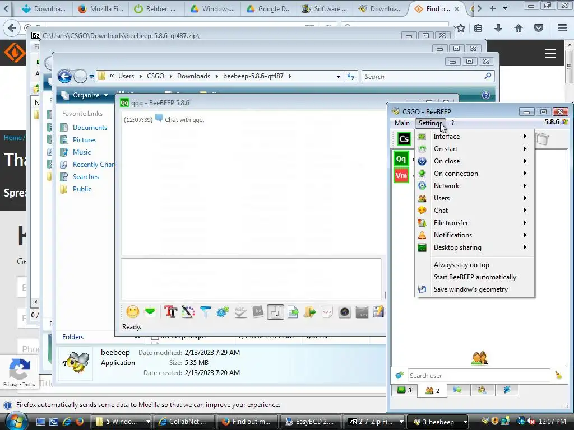This screenshot has width=574, height=430.
Task: Click the camera screenshot icon in chat toolbar
Action: [345, 312]
